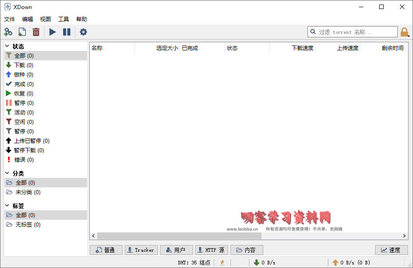
Task: Click the search magnifier icon in filter box
Action: pos(313,32)
